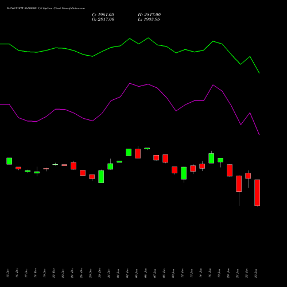Click the high value H: 2817.00
Image resolution: width=287 pixels, height=287 pixels.
coord(149,15)
